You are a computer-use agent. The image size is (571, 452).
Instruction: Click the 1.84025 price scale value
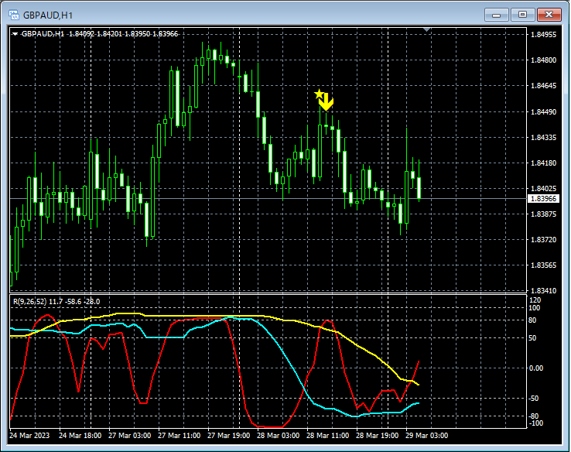pos(544,188)
